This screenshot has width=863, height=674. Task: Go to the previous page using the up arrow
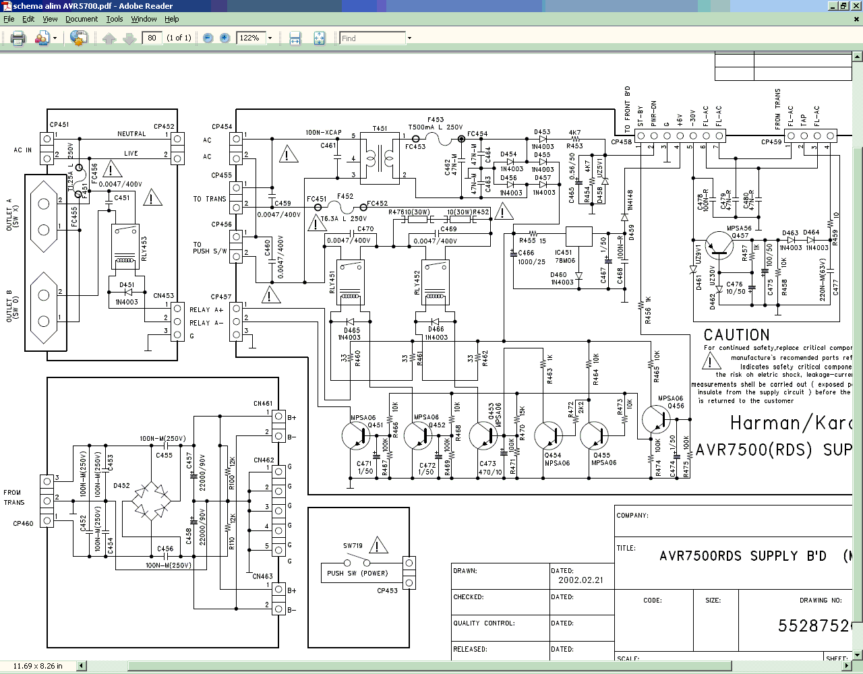[109, 38]
